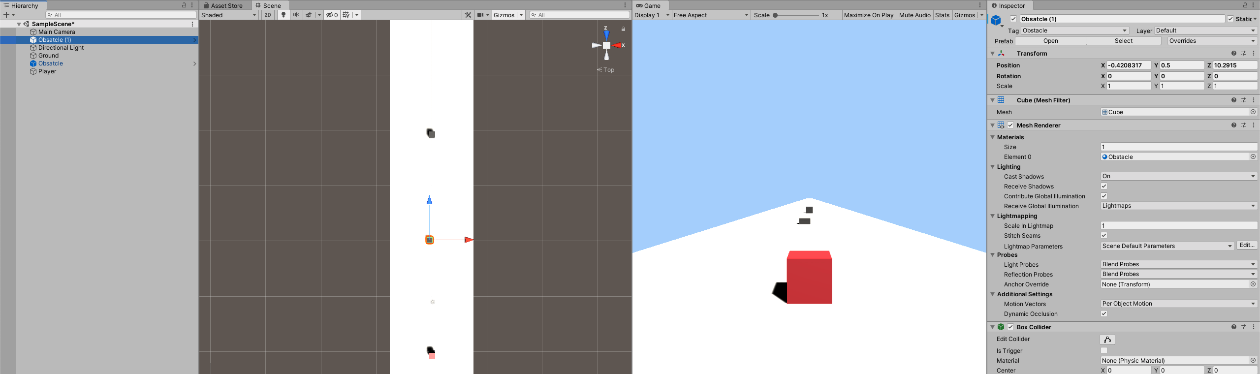
Task: Click the Scene view three-dot menu
Action: coord(626,5)
